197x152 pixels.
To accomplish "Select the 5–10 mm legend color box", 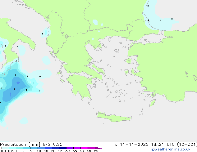I will pos(34,148).
